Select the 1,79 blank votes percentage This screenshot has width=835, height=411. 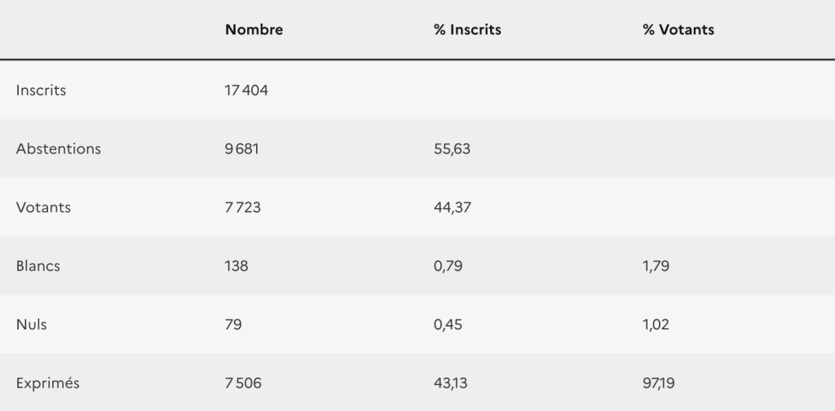tap(656, 266)
